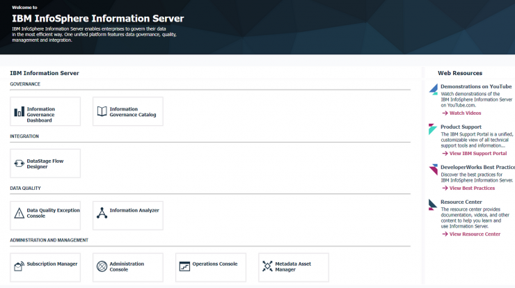
Task: Click the arrow next to View Best Practices
Action: point(445,188)
